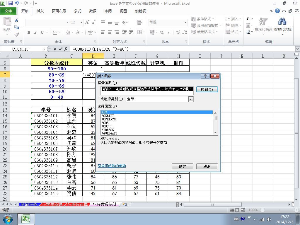Switch to Page Layout view in status bar
Image resolution: width=300 pixels, height=225 pixels.
click(237, 210)
